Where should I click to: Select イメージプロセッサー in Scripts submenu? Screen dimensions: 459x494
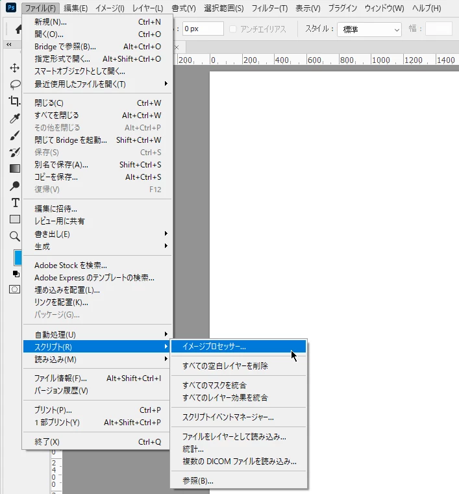pos(238,346)
